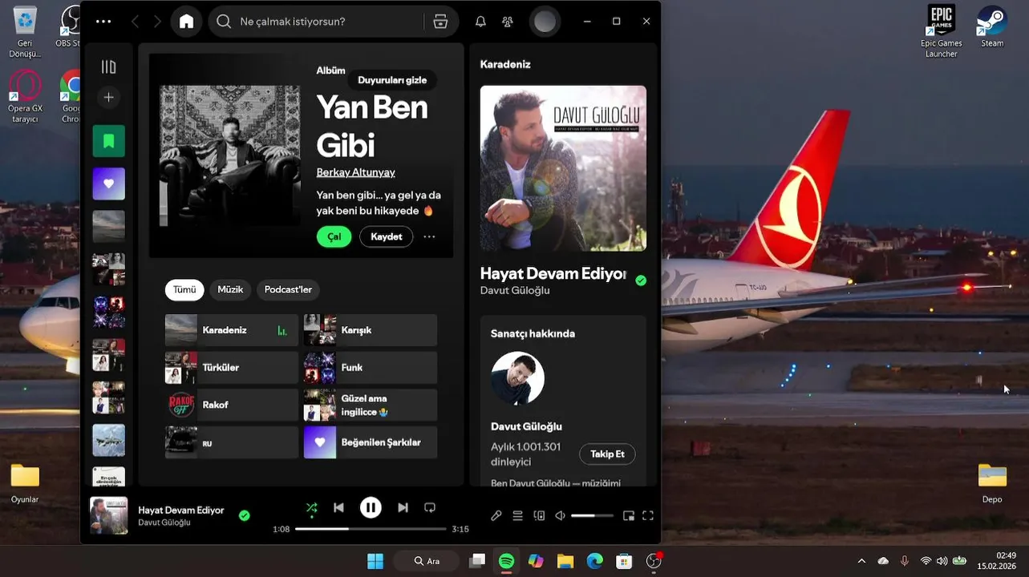Save the album with Kaydet button

[x=386, y=236]
